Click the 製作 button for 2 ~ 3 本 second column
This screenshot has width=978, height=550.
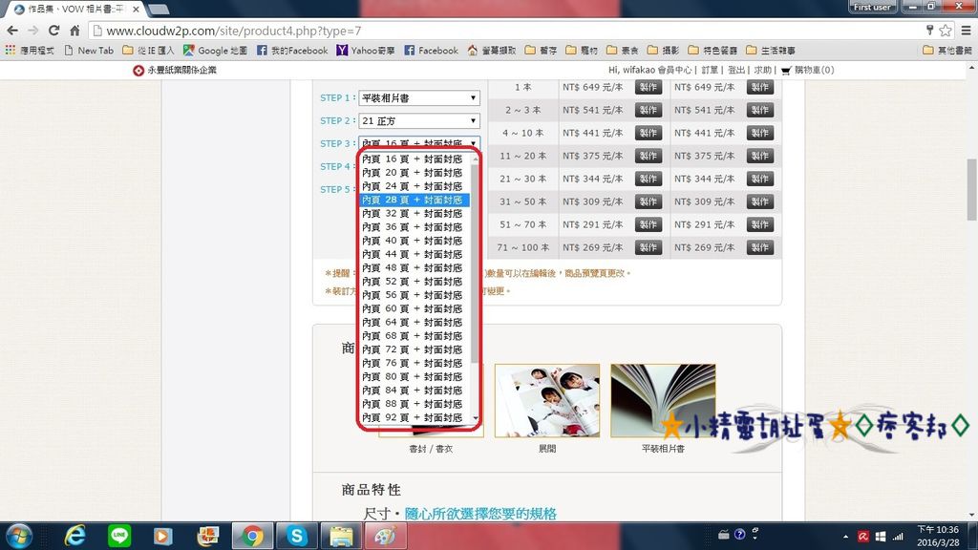[759, 111]
